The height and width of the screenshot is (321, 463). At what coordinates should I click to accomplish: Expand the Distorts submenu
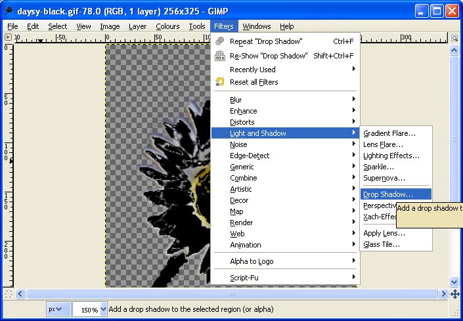click(285, 122)
